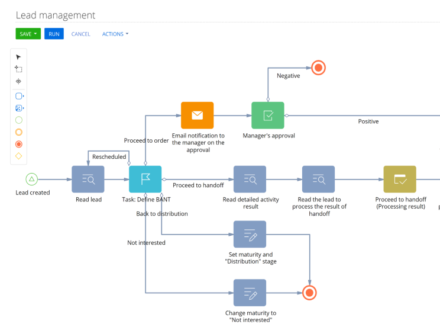This screenshot has width=440, height=330.
Task: Select the Lead created start event
Action: click(32, 179)
